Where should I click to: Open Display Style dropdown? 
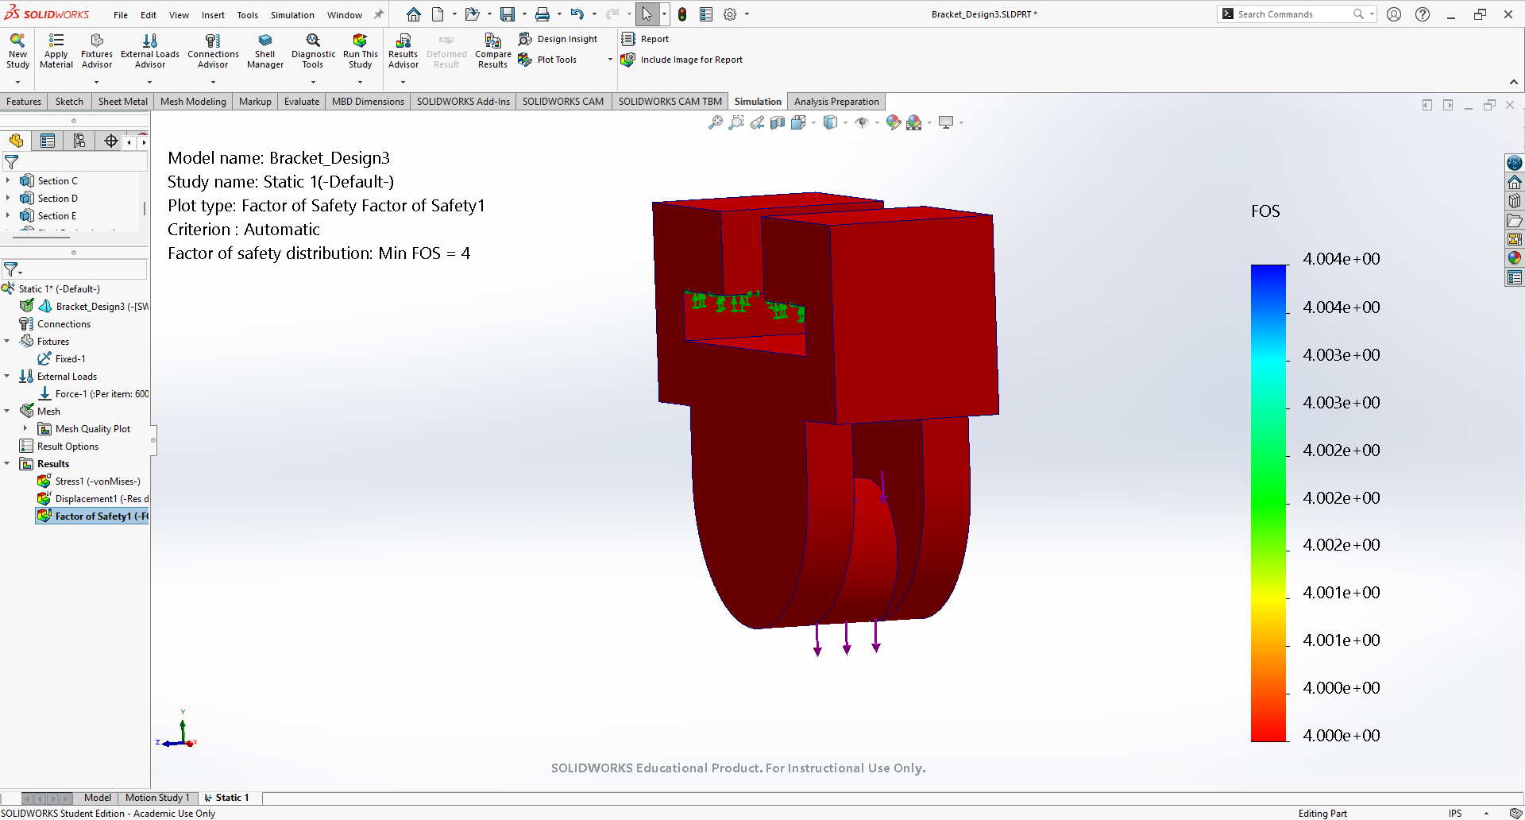pyautogui.click(x=845, y=122)
